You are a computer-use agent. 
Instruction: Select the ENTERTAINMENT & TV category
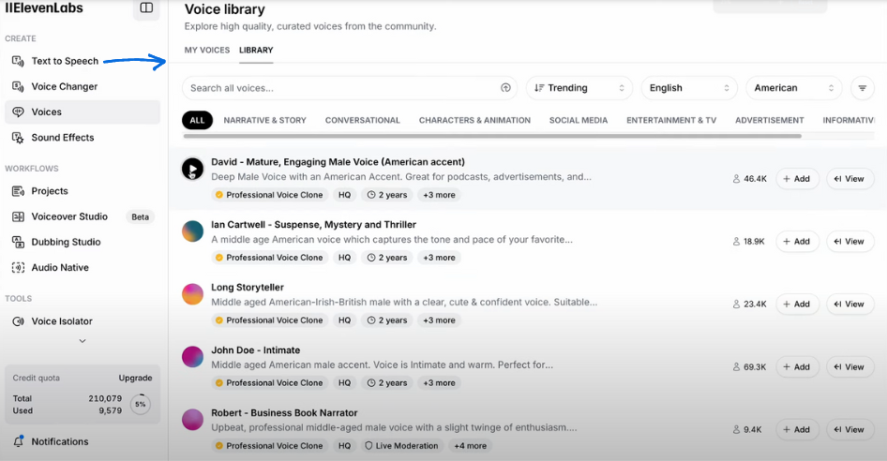(671, 121)
